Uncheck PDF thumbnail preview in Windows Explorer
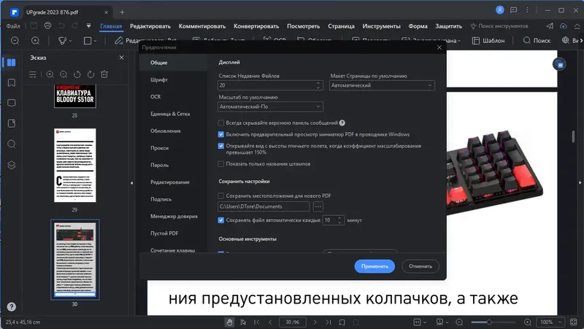Screen dimensions: 584x329 point(221,134)
